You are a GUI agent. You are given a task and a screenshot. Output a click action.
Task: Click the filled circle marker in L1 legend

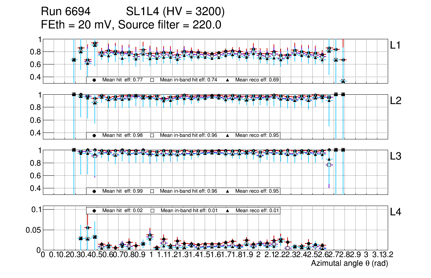94,80
